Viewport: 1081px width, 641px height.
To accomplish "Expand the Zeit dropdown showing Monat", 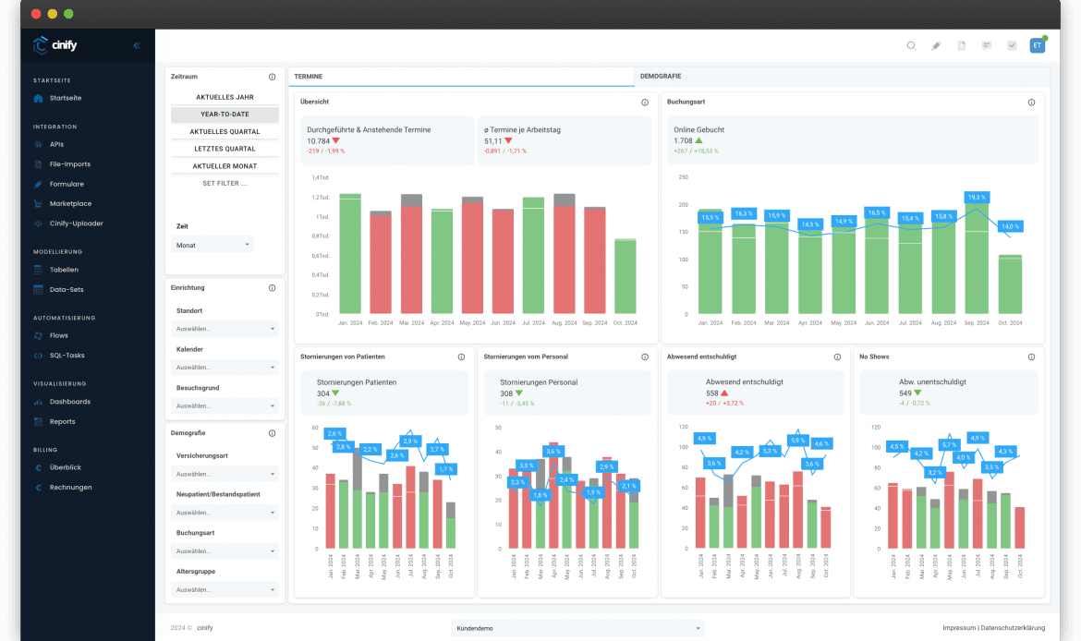I will click(213, 245).
